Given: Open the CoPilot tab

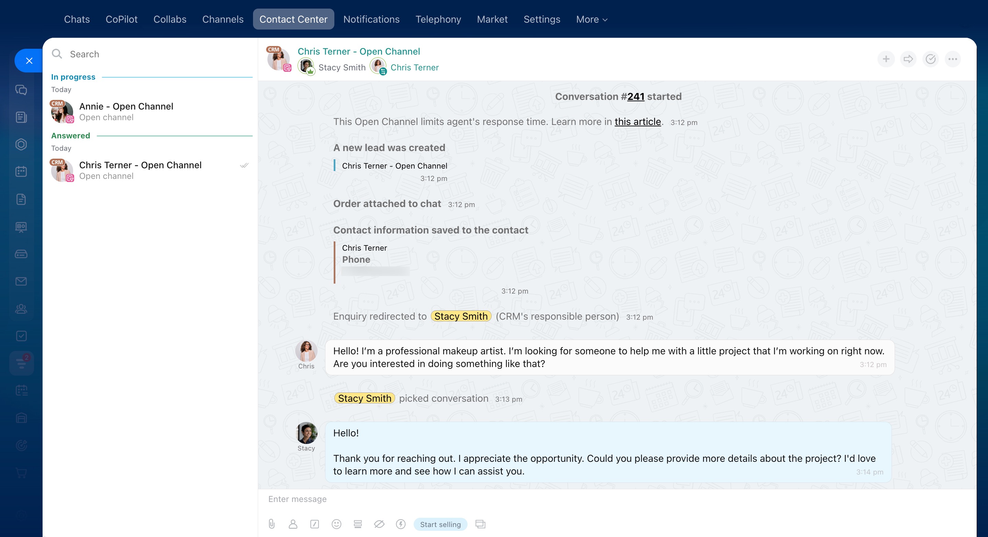Looking at the screenshot, I should coord(121,19).
